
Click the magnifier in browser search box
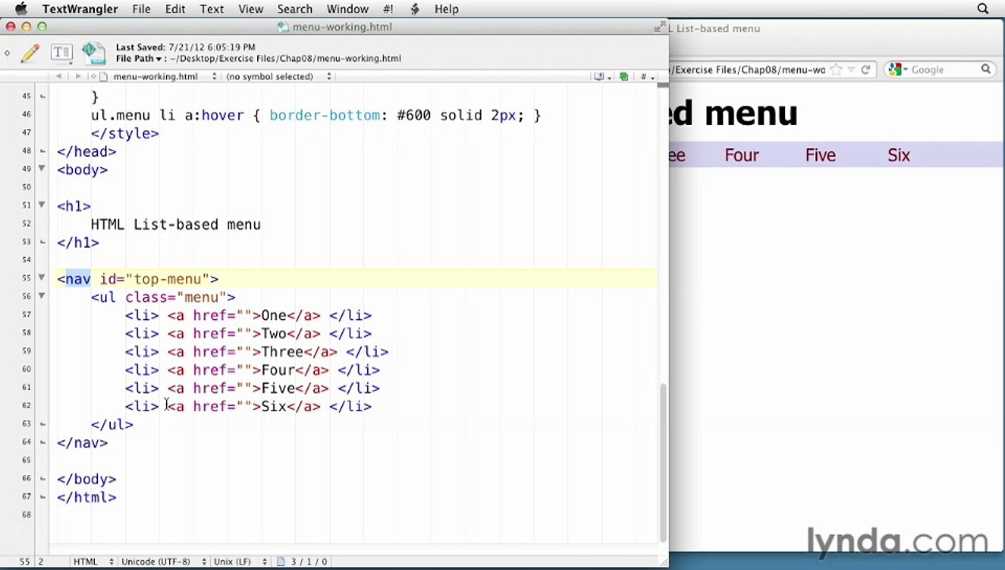[x=986, y=70]
